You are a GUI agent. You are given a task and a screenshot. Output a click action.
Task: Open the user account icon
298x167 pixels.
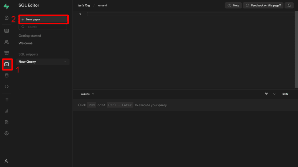click(x=6, y=161)
